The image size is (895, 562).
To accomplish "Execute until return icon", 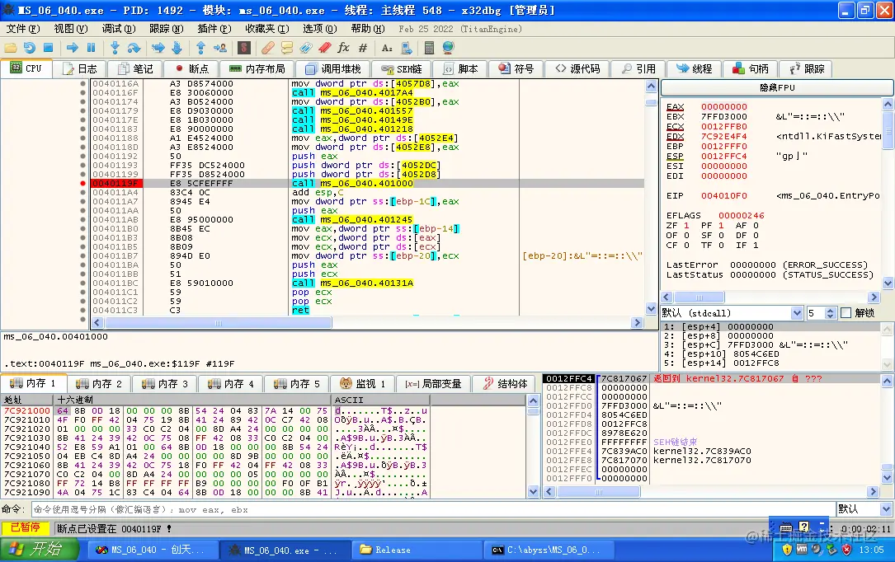I will [201, 48].
